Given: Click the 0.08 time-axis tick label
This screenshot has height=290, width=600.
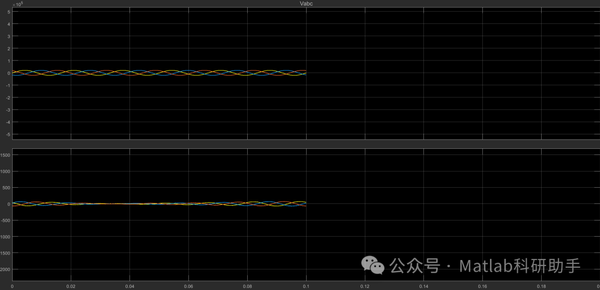Looking at the screenshot, I should tap(247, 286).
